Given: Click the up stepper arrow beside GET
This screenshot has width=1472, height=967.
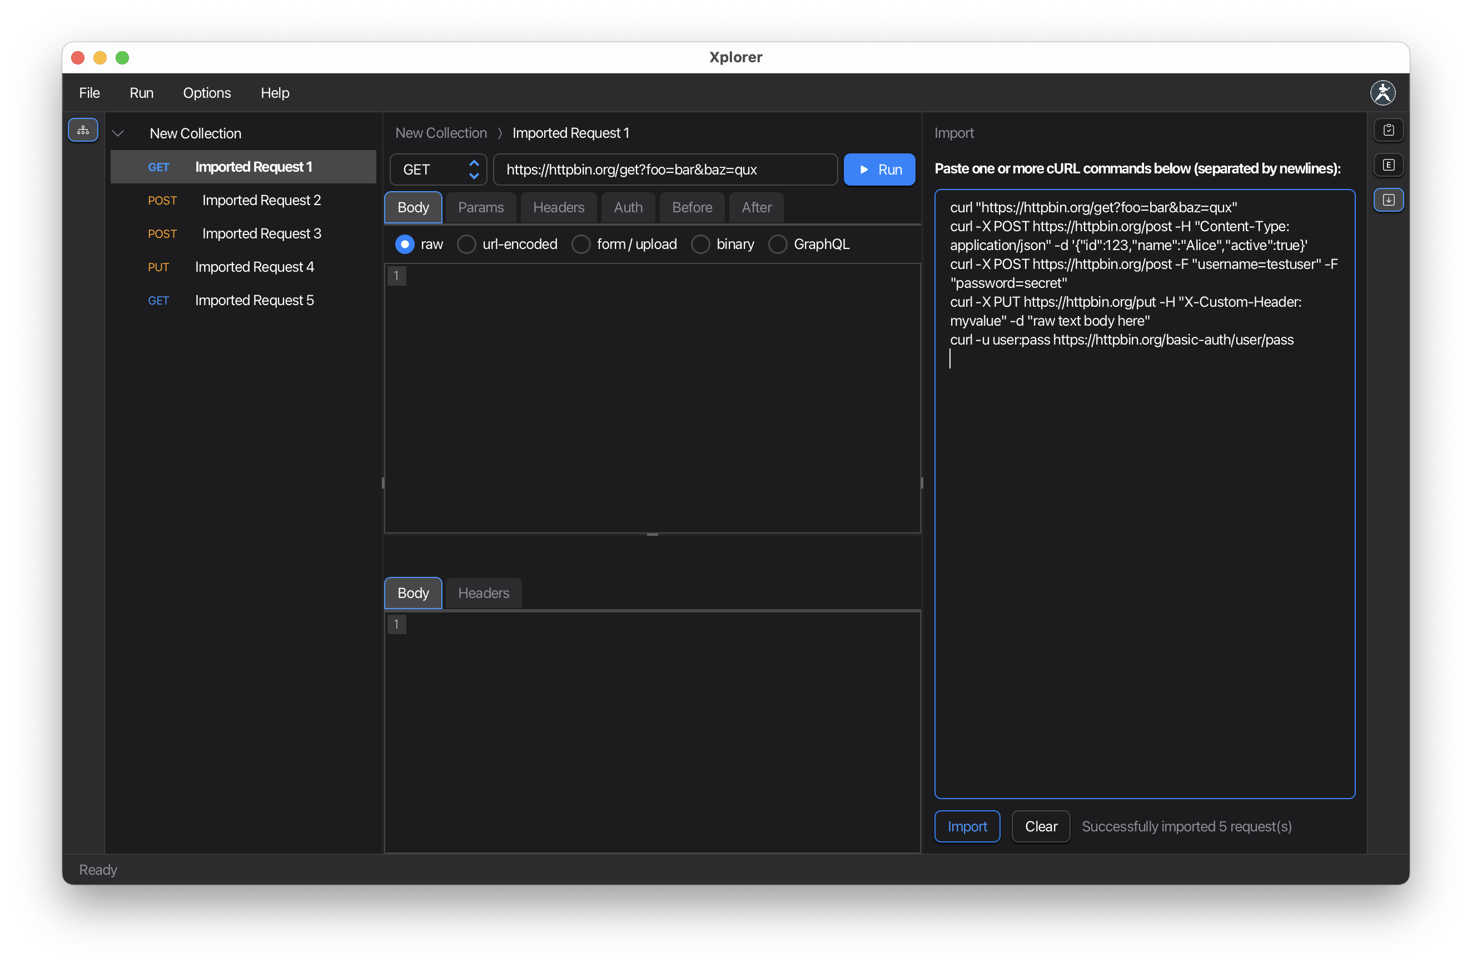Looking at the screenshot, I should (x=474, y=162).
